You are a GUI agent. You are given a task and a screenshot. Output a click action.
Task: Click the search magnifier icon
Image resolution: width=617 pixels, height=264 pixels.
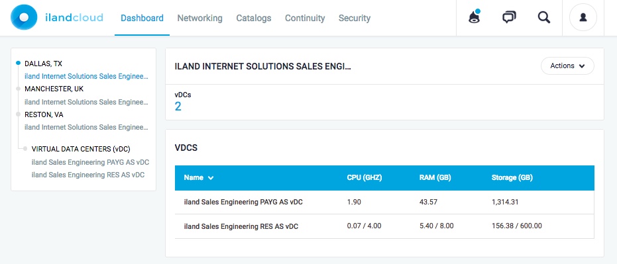click(x=544, y=17)
